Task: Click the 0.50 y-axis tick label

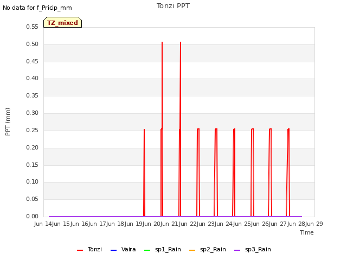Action: (33, 44)
